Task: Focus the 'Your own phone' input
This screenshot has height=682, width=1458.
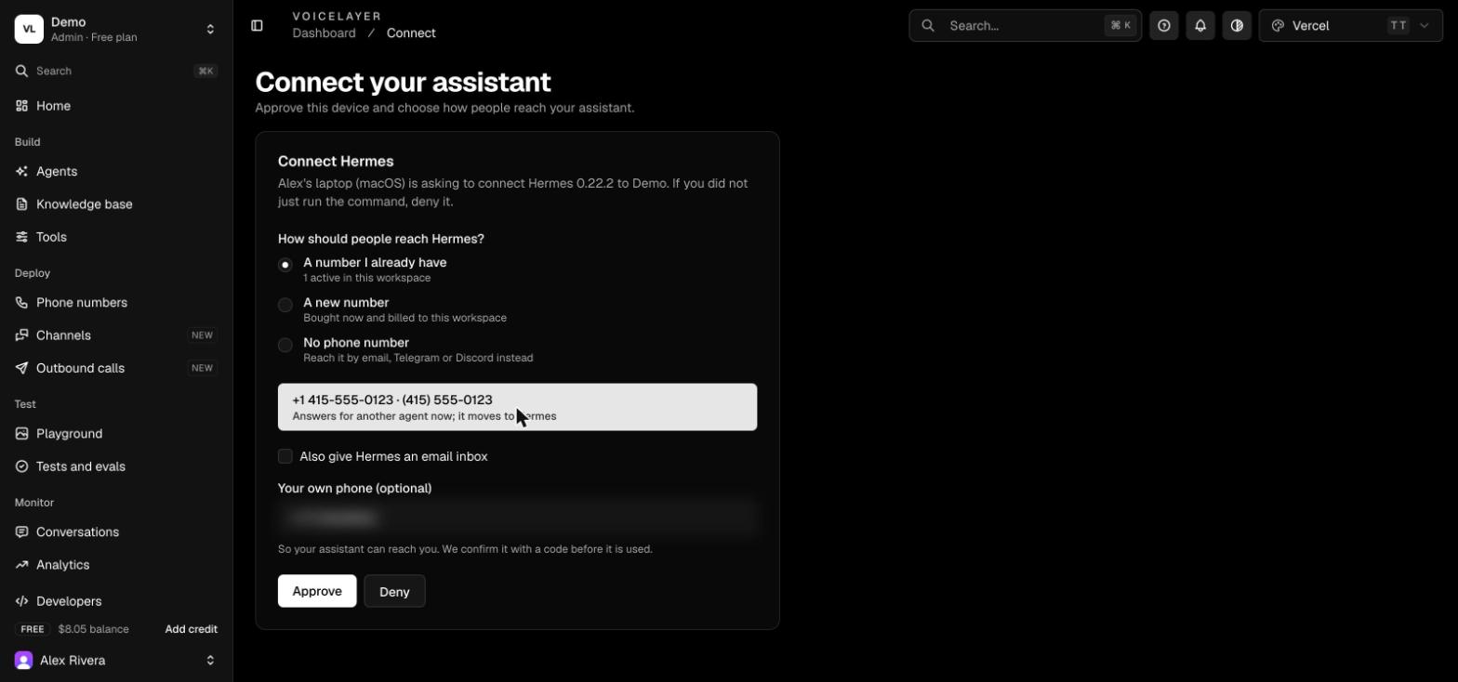Action: pyautogui.click(x=518, y=518)
